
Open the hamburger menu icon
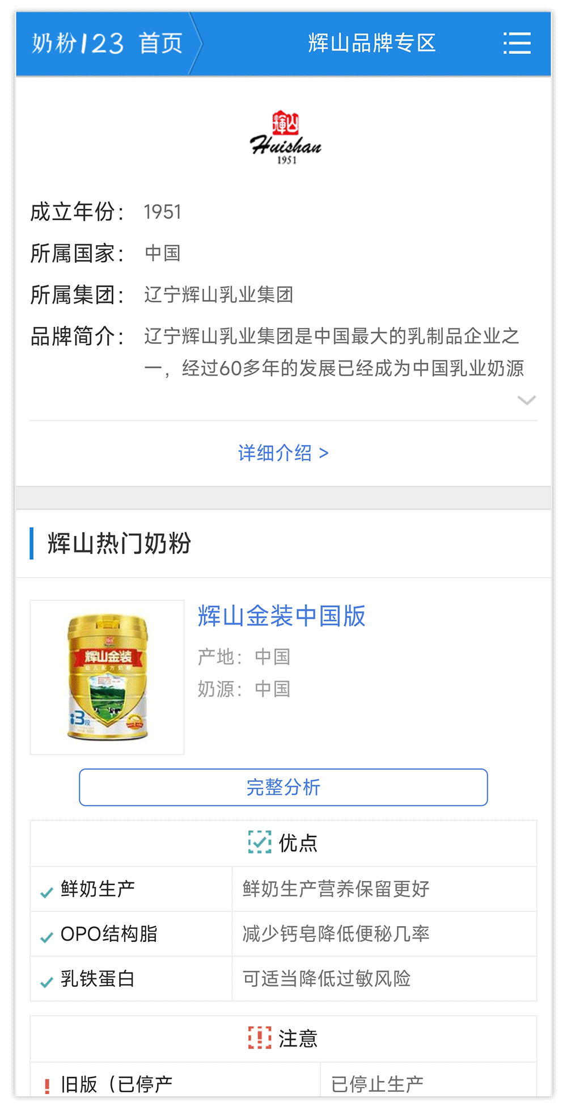click(517, 43)
